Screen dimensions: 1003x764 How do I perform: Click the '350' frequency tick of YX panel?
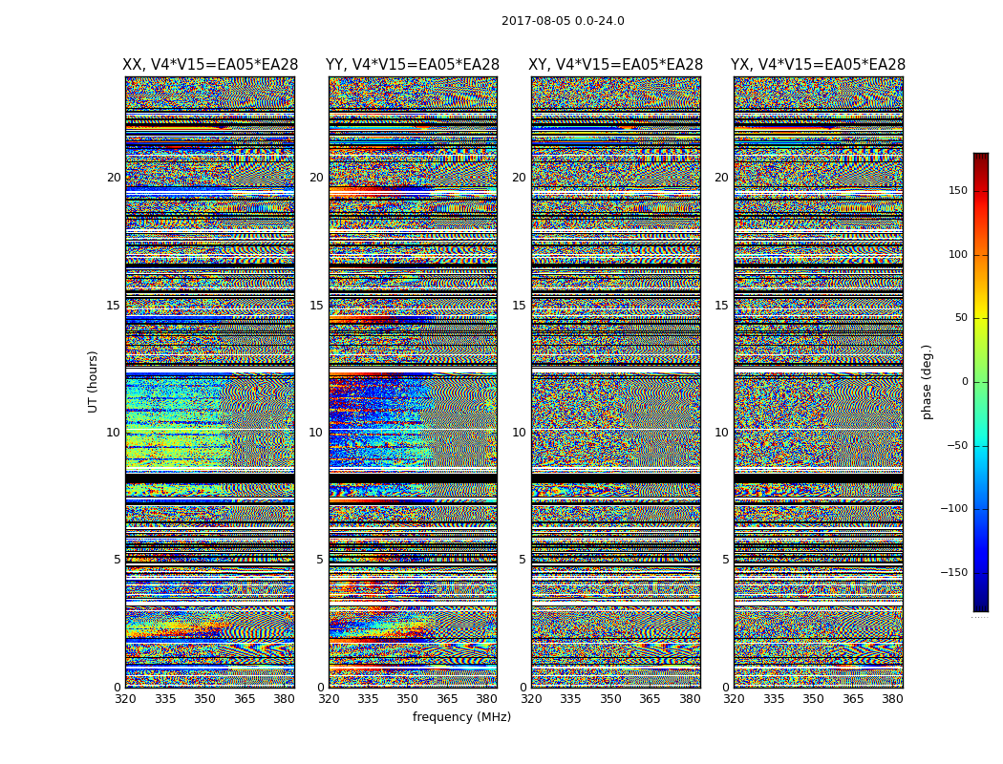pyautogui.click(x=813, y=699)
